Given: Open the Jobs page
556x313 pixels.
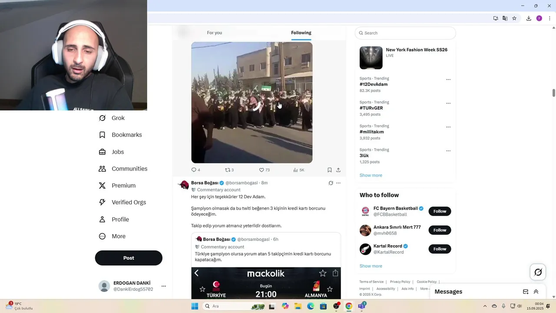Looking at the screenshot, I should click(x=111, y=152).
